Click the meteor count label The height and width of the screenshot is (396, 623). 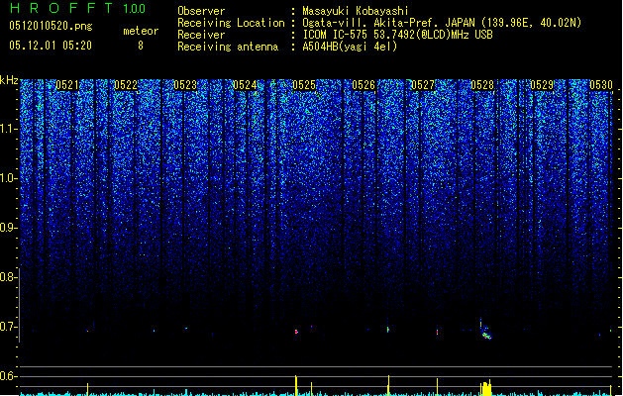coord(141,31)
